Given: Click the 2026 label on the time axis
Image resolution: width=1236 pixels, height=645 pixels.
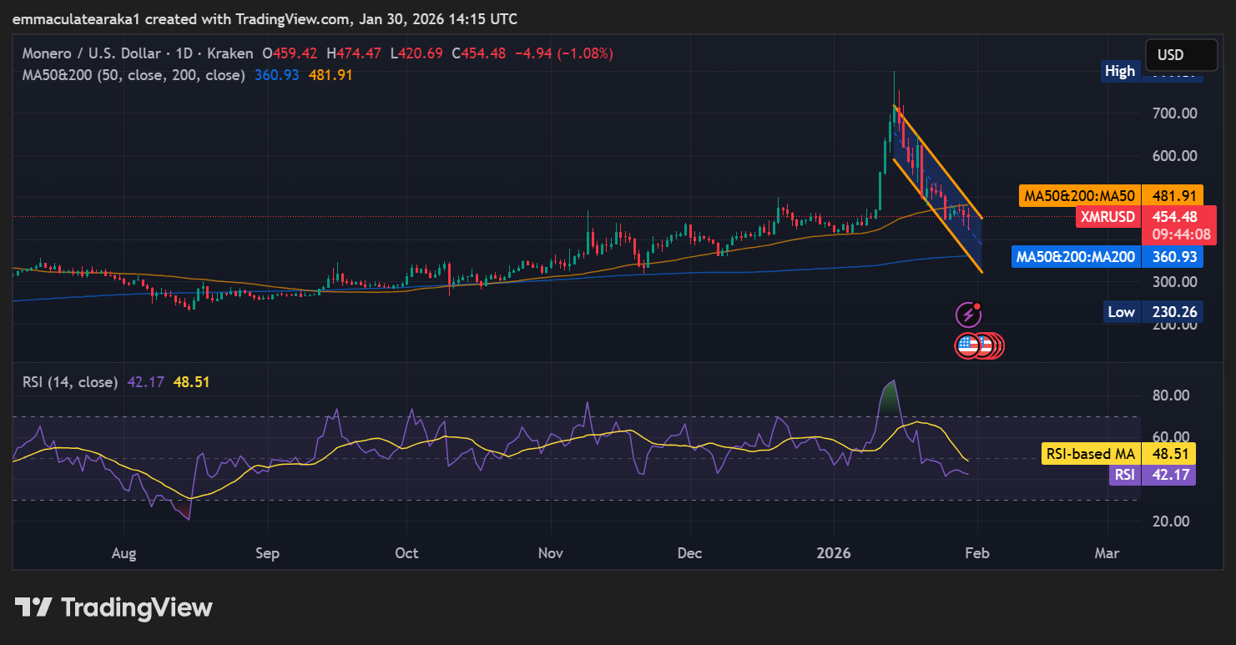Looking at the screenshot, I should [x=834, y=552].
